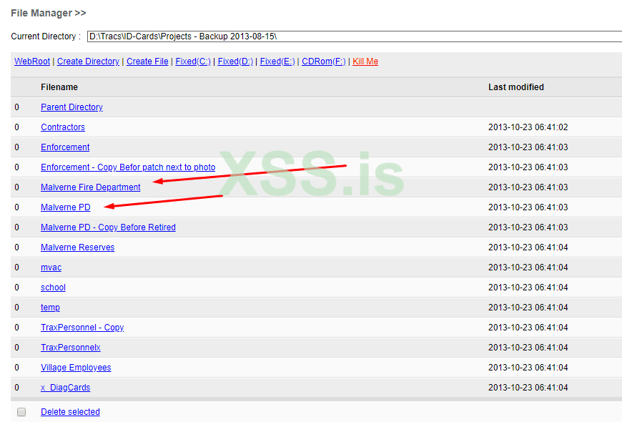Image resolution: width=622 pixels, height=422 pixels.
Task: Click the Current Directory path field
Action: coord(354,36)
